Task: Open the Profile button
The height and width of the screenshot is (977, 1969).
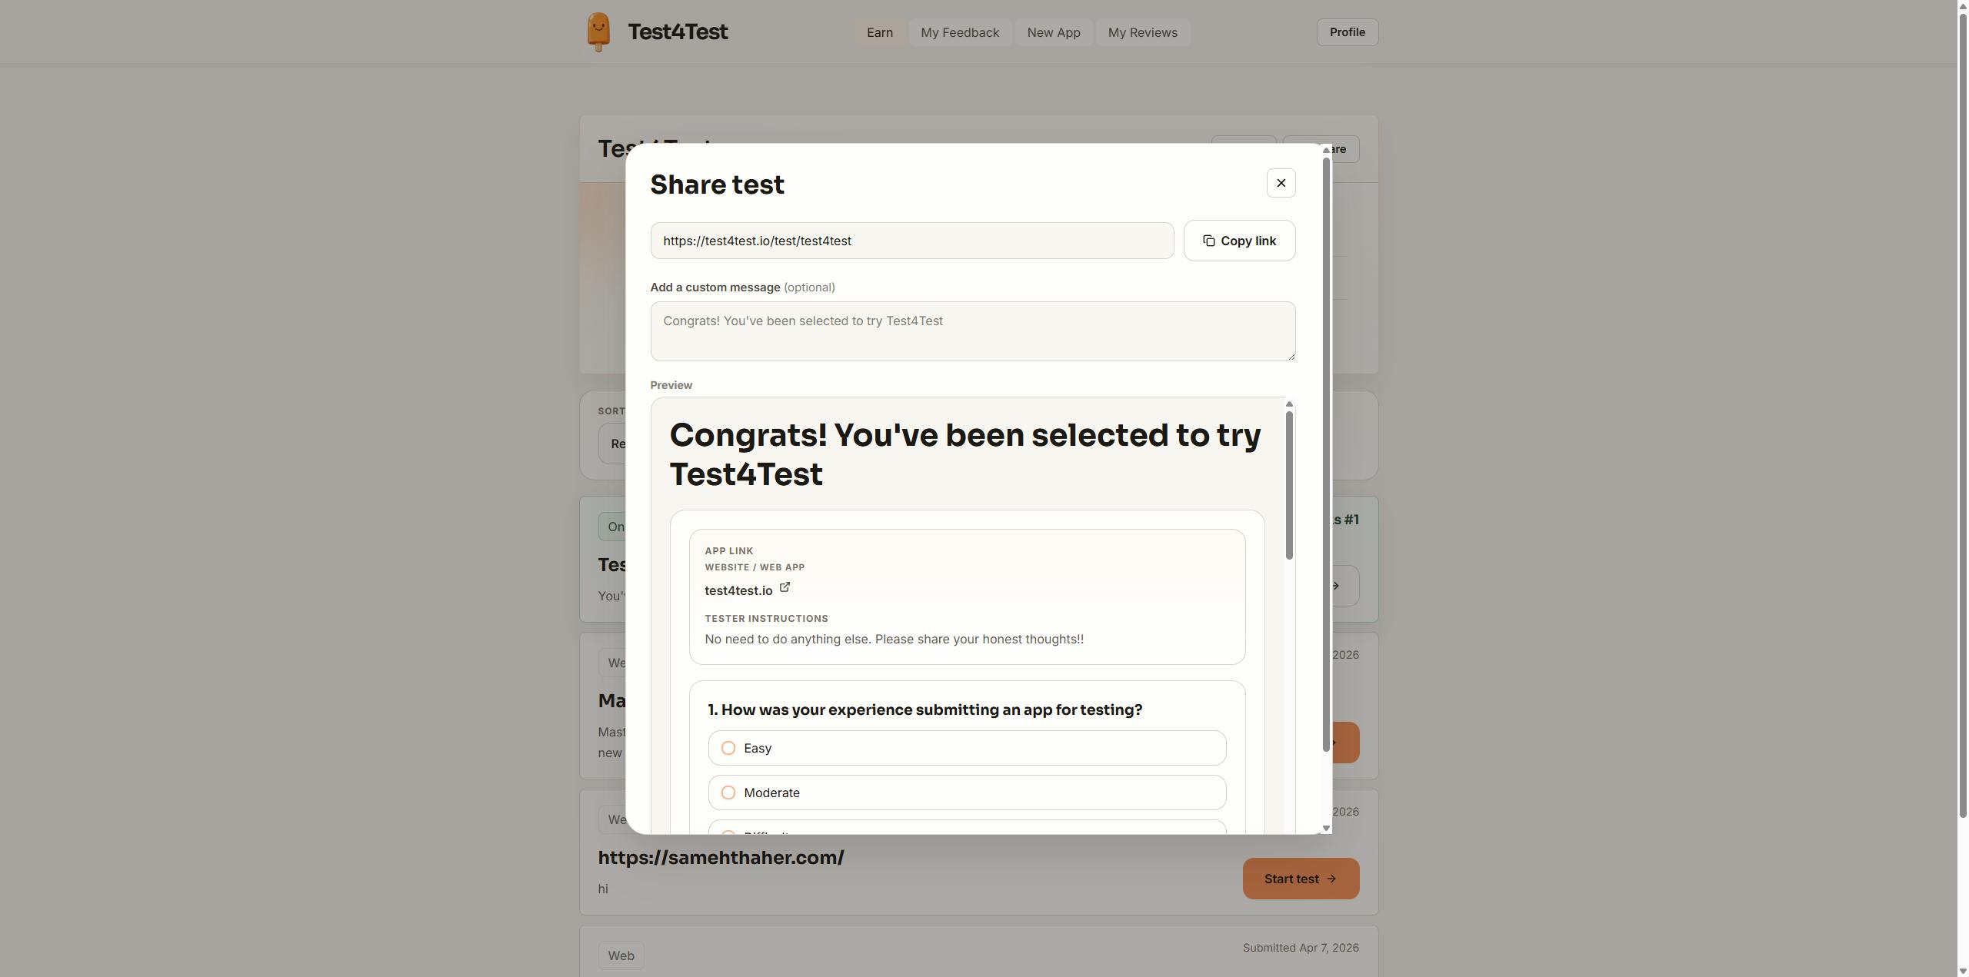Action: [1347, 32]
